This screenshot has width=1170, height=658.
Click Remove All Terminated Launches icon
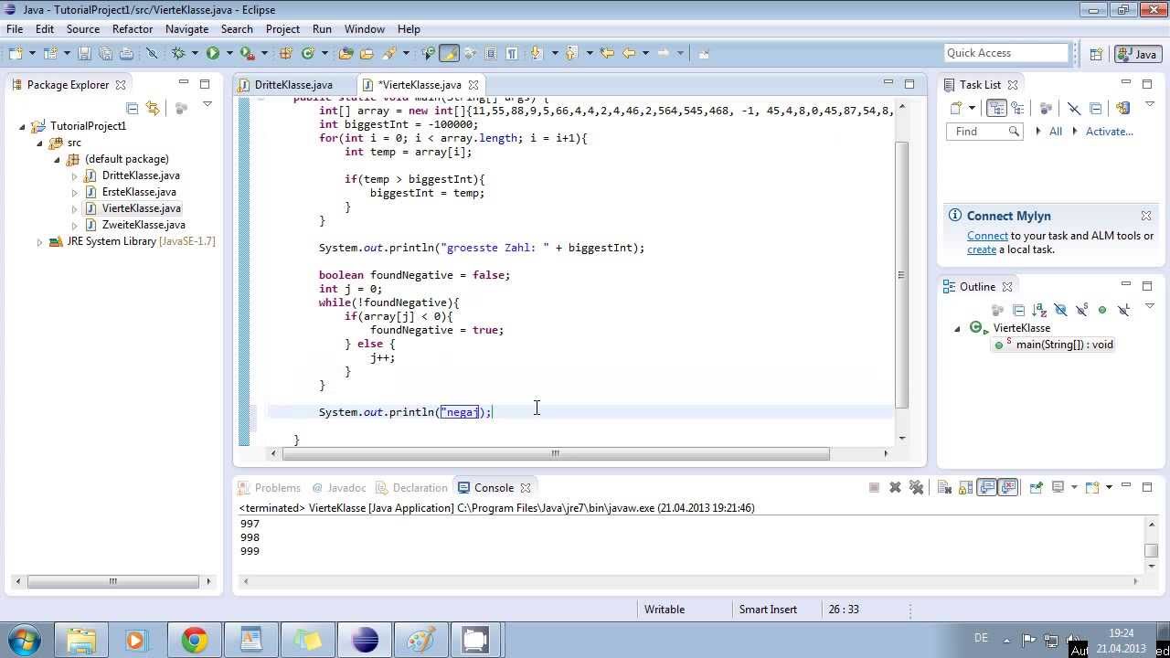tap(916, 488)
